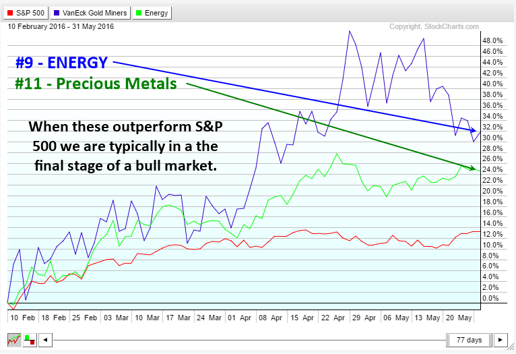Click the date range text at top
Viewport: 516px width, 354px height.
click(x=61, y=27)
